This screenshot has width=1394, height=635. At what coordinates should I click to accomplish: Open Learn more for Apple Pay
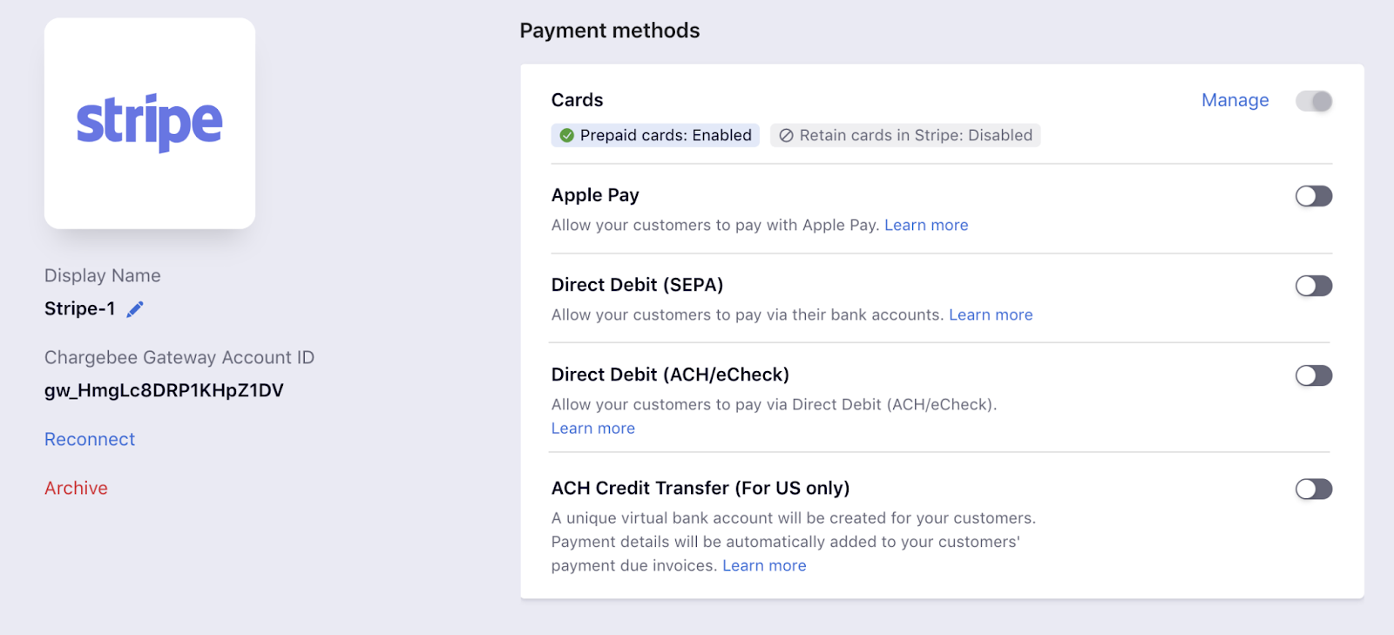coord(926,226)
